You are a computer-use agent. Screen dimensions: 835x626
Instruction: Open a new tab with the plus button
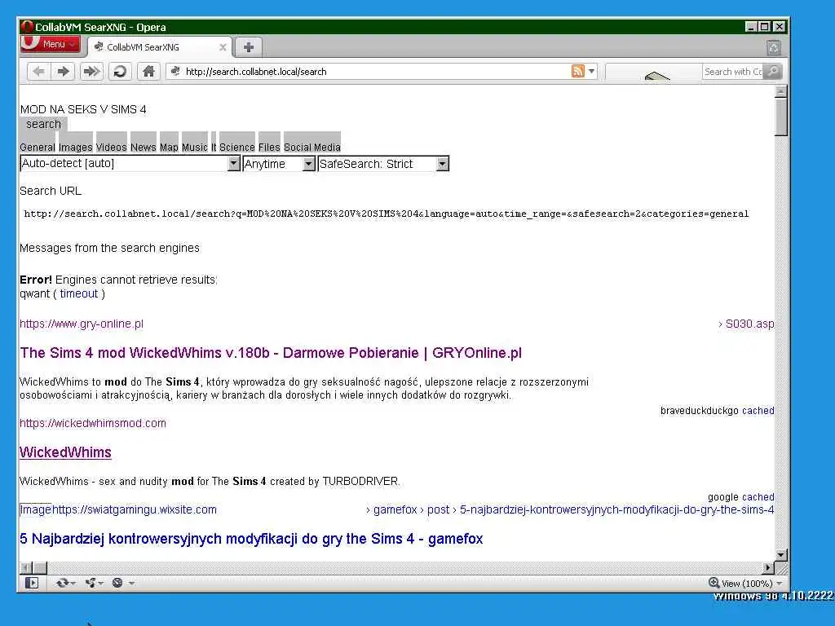[248, 46]
